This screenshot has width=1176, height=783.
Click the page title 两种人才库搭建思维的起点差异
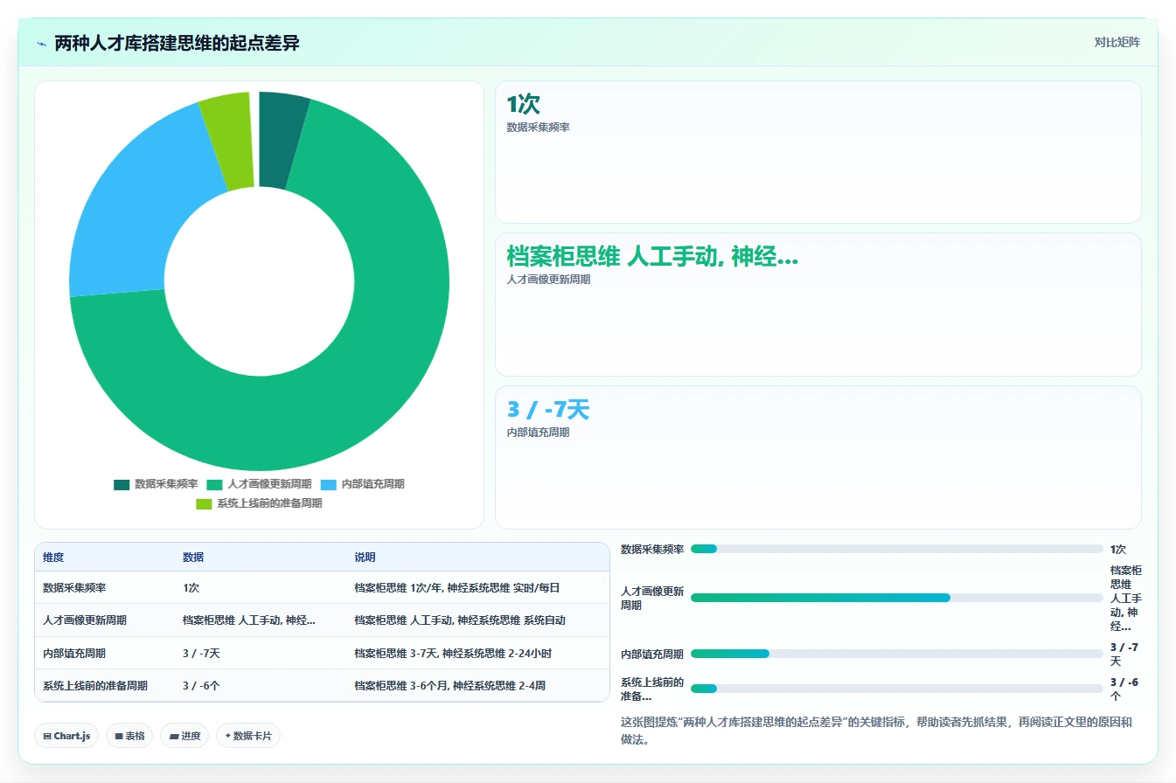coord(177,43)
